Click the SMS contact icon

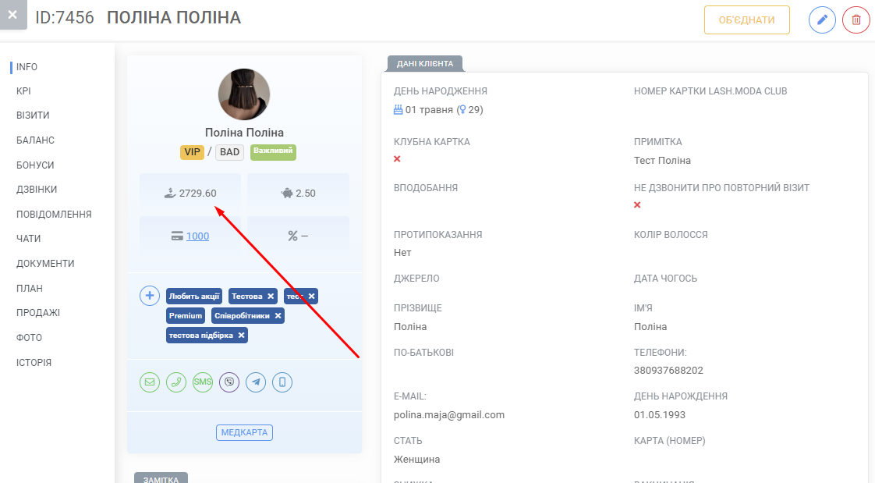point(203,382)
